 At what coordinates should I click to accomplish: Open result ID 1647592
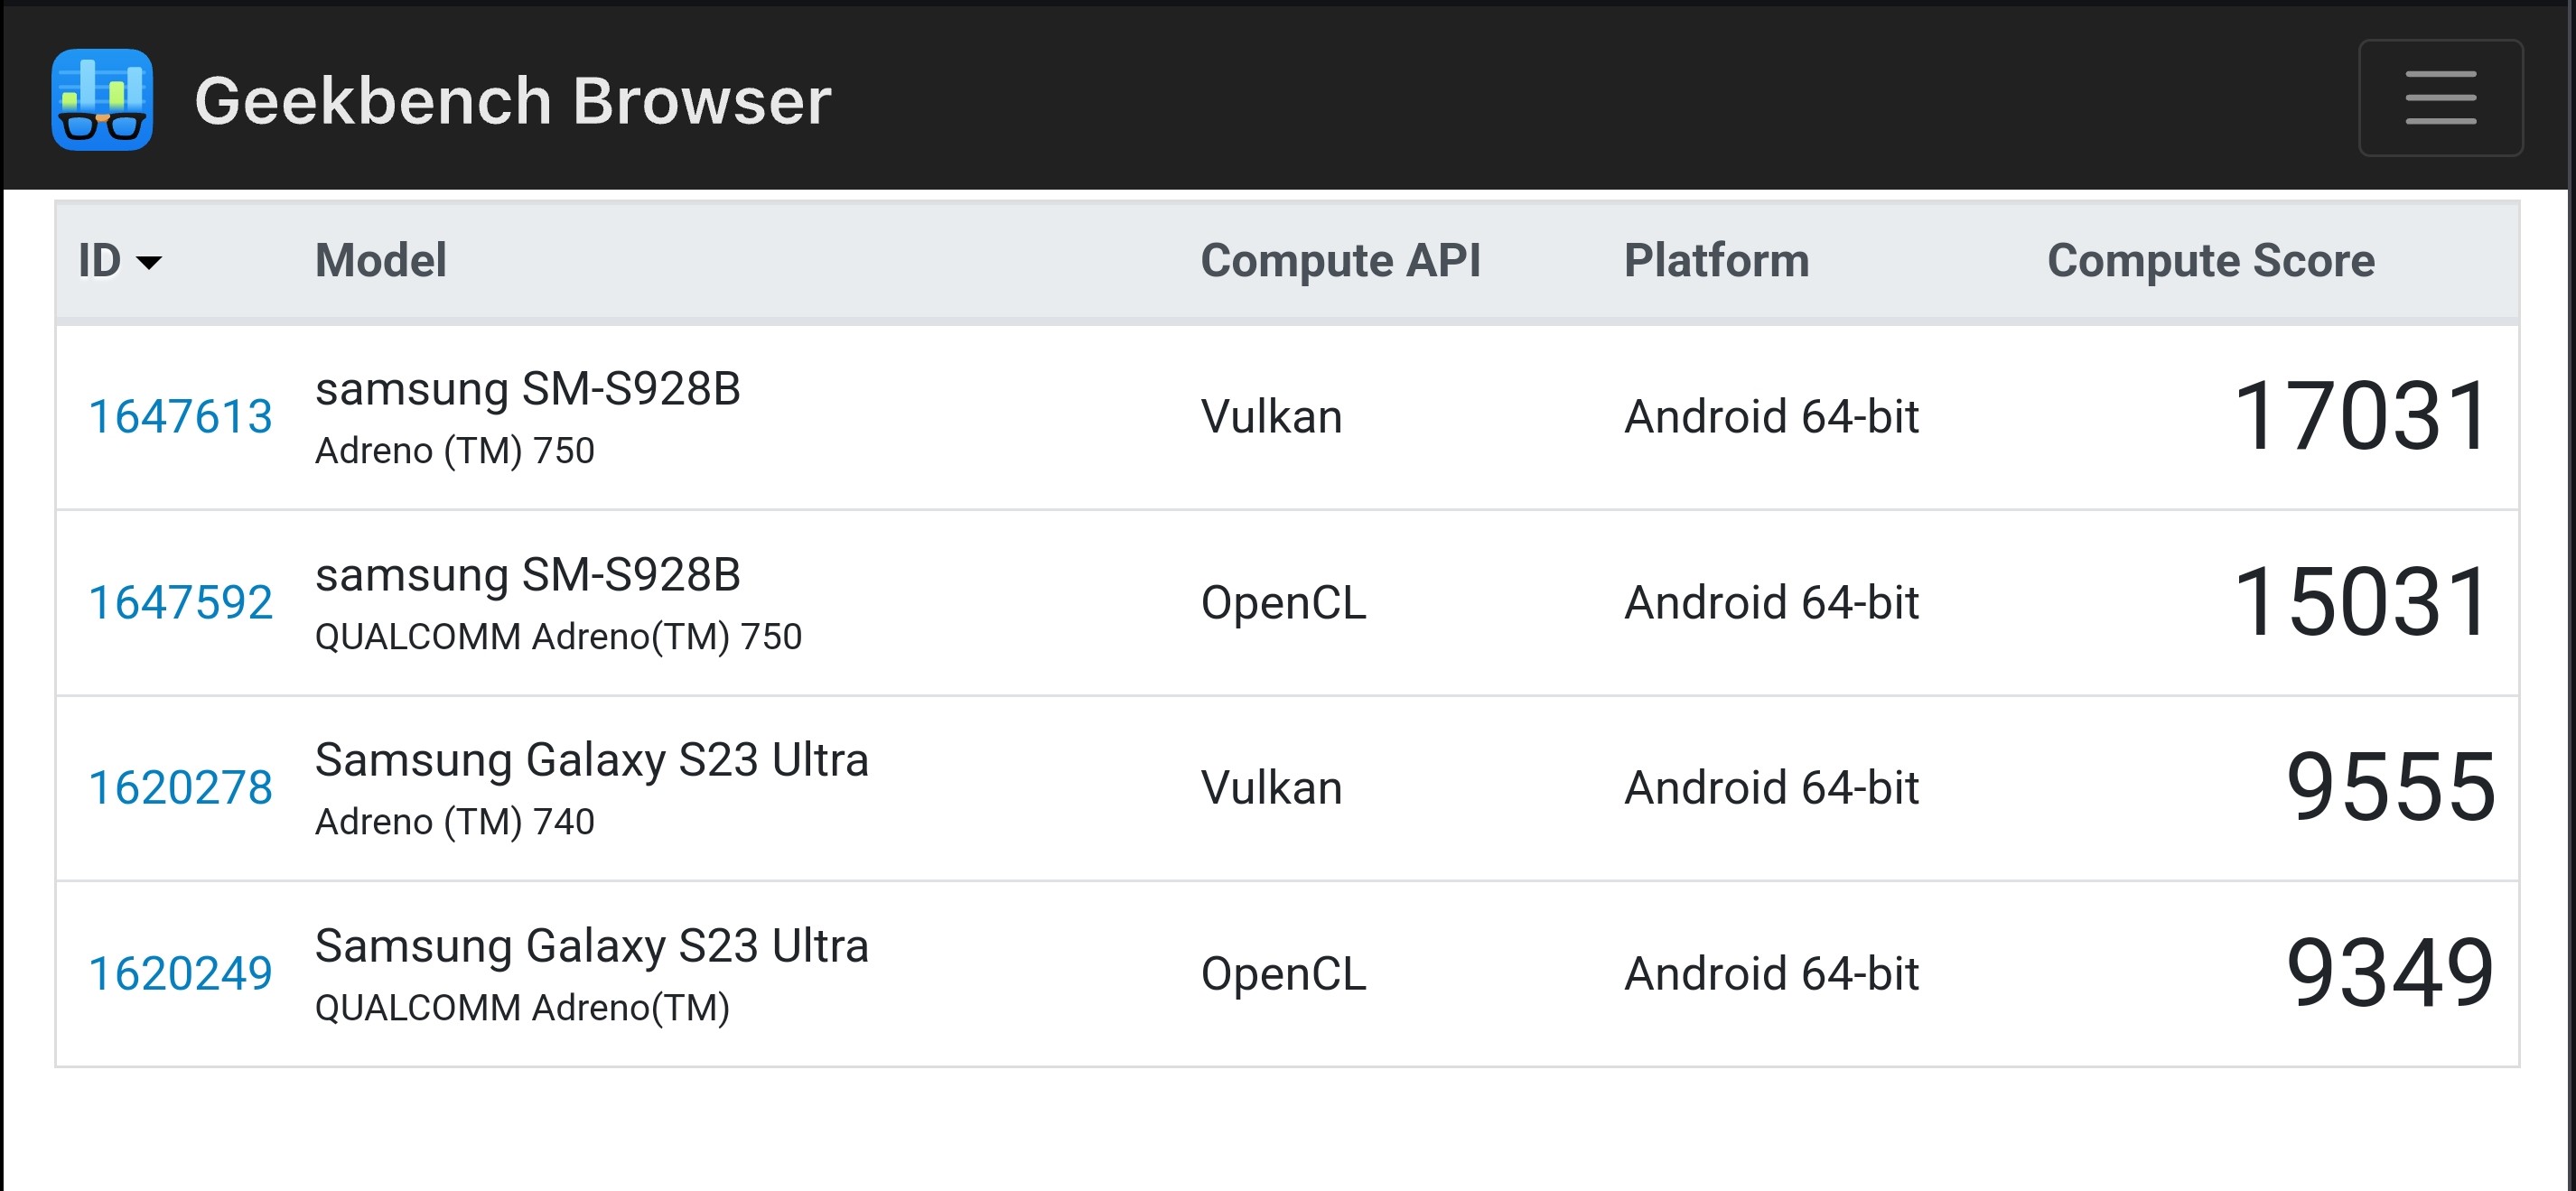(x=180, y=603)
